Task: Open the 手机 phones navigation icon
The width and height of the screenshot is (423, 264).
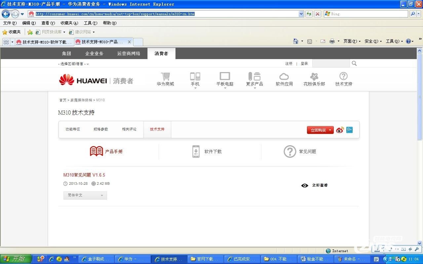Action: tap(195, 76)
